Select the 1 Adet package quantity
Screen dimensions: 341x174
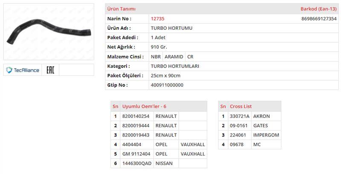pyautogui.click(x=158, y=37)
